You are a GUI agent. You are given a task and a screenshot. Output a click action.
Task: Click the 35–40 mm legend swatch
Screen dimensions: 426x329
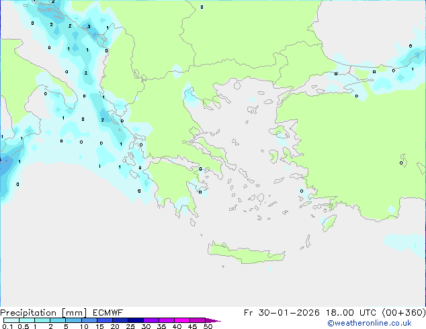(167, 320)
